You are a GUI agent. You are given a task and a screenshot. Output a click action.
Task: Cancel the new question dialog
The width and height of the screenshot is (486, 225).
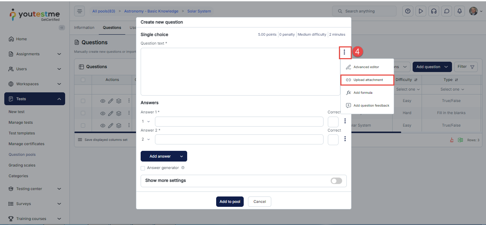tap(259, 201)
